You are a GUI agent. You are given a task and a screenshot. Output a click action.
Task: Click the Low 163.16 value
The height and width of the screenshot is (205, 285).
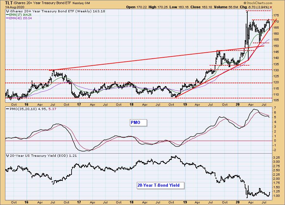point(179,7)
